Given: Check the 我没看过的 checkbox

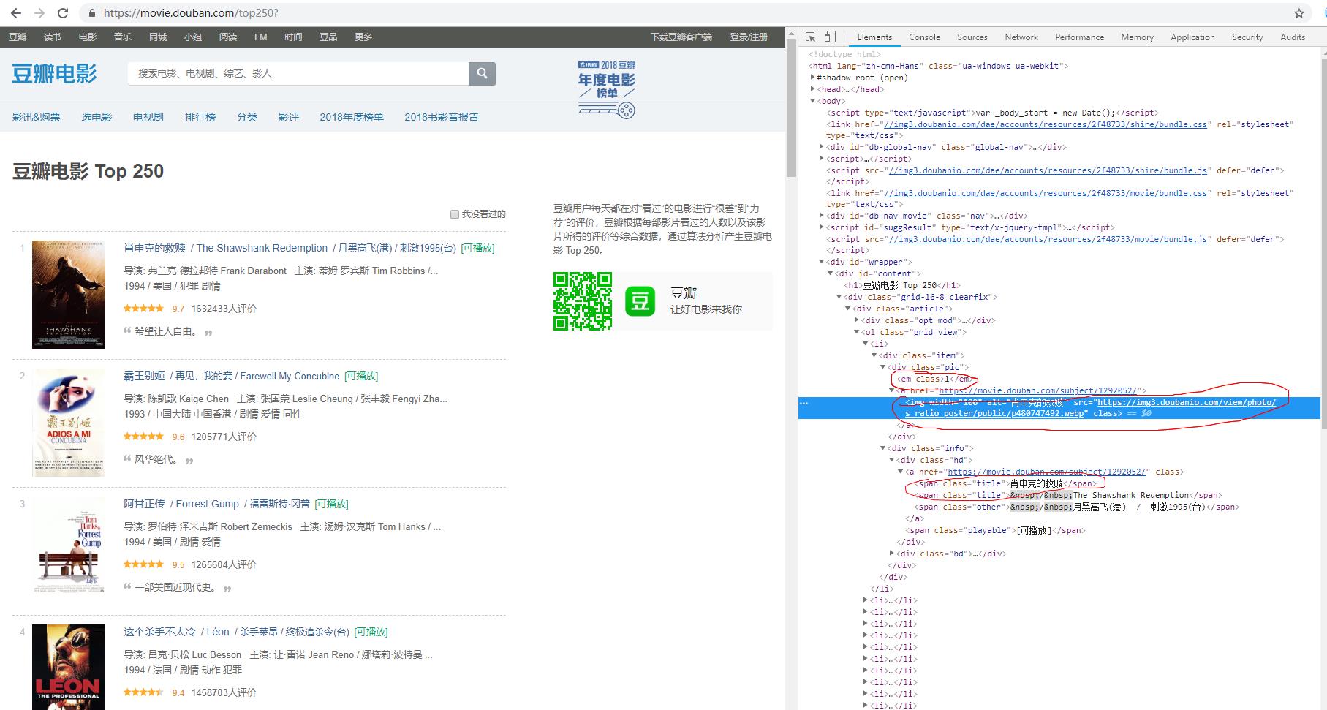Looking at the screenshot, I should pyautogui.click(x=454, y=214).
